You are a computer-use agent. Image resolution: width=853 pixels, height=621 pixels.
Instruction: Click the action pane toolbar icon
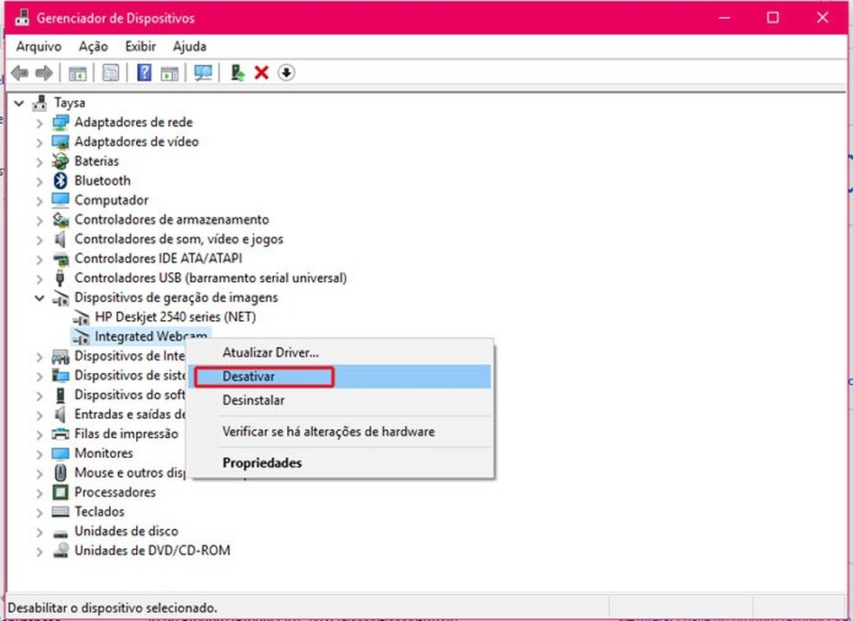(x=169, y=73)
